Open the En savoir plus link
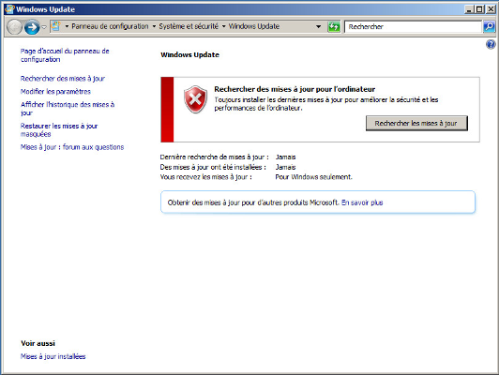This screenshot has height=375, width=499. [x=362, y=202]
